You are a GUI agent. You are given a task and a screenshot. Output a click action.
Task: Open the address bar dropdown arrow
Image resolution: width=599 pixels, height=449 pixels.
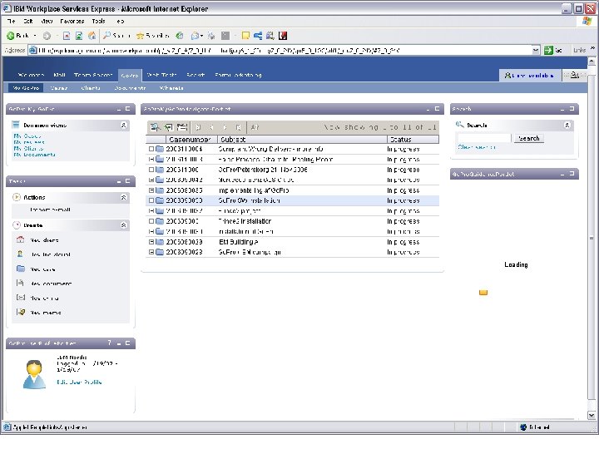coord(536,50)
